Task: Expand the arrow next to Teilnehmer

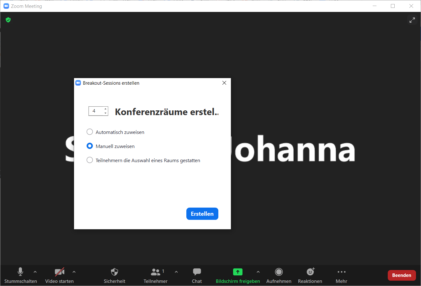Action: pos(176,272)
